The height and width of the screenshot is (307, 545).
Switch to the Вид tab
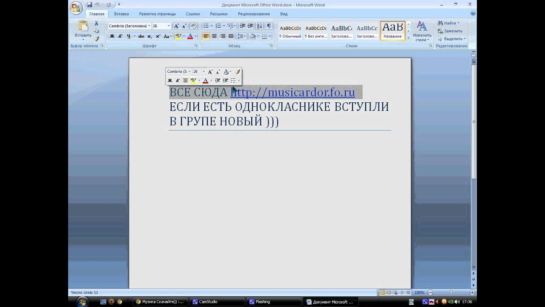284,14
